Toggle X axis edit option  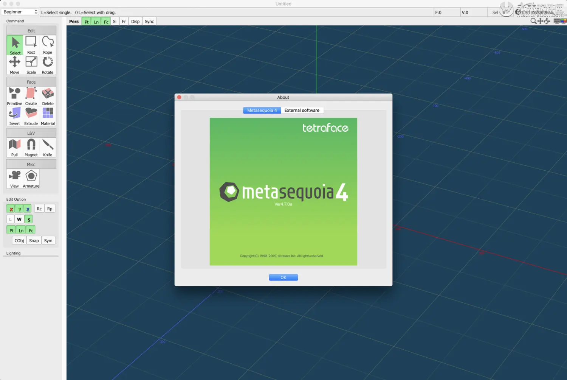(x=11, y=209)
